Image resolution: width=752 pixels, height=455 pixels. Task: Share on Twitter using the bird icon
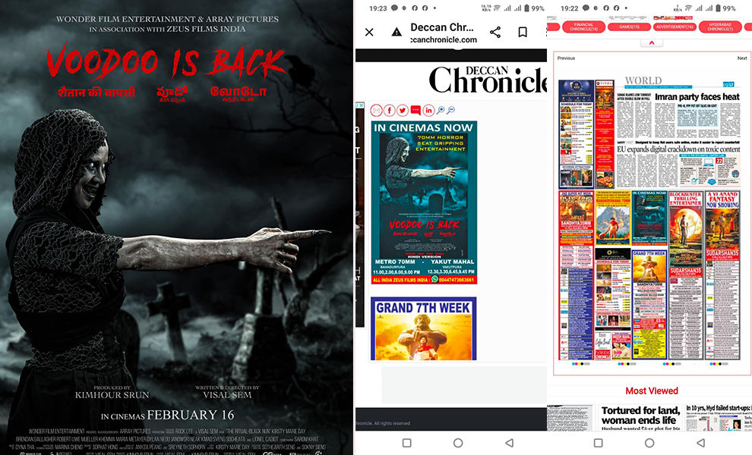pos(402,111)
